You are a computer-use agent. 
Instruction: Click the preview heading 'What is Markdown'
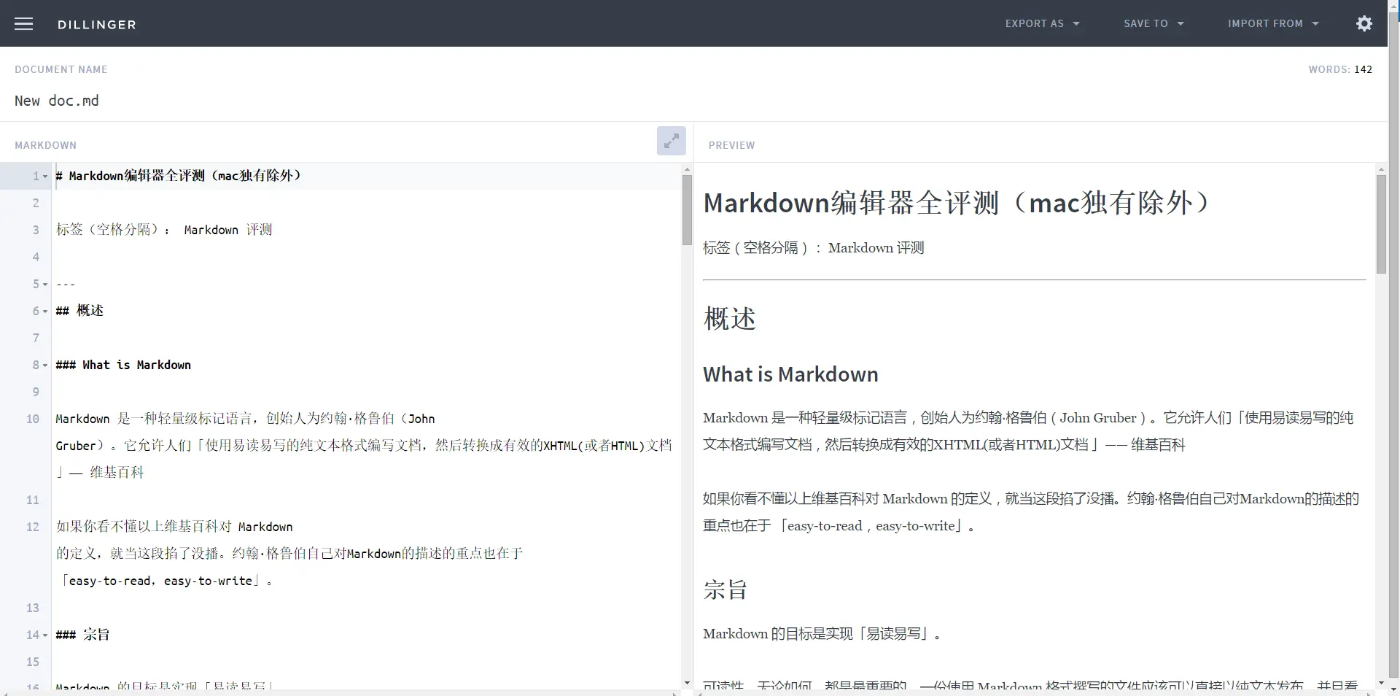[x=790, y=374]
